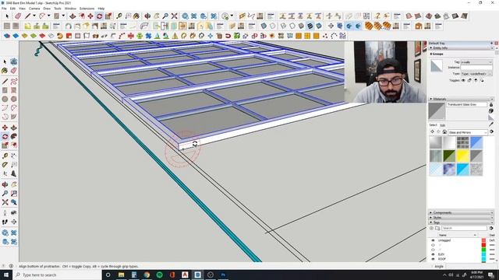Show the hidden tag directly below Untagged
Image resolution: width=499 pixels, height=280 pixels.
tap(433, 245)
